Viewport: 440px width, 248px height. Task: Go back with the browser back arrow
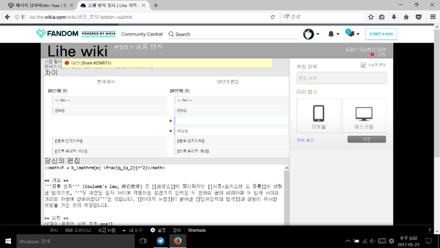coord(8,17)
